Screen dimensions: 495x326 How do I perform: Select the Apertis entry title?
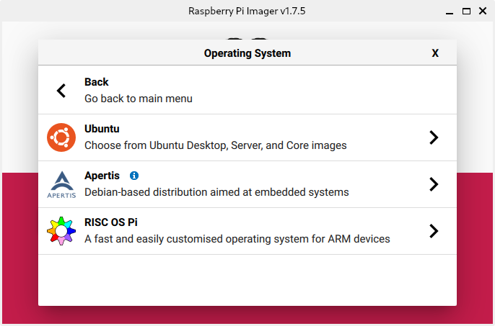click(102, 176)
